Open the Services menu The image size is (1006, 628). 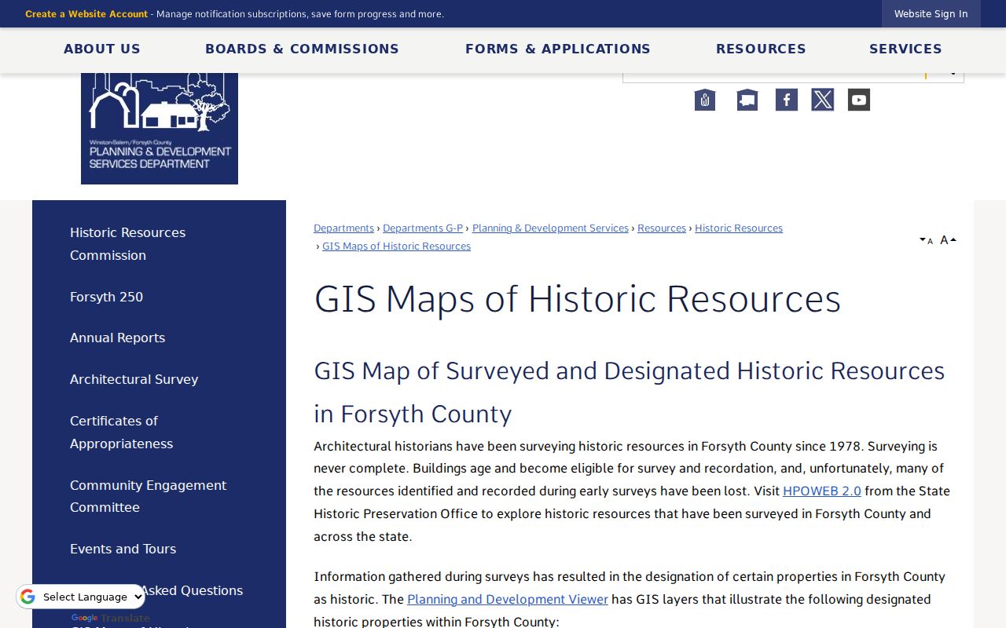click(905, 49)
